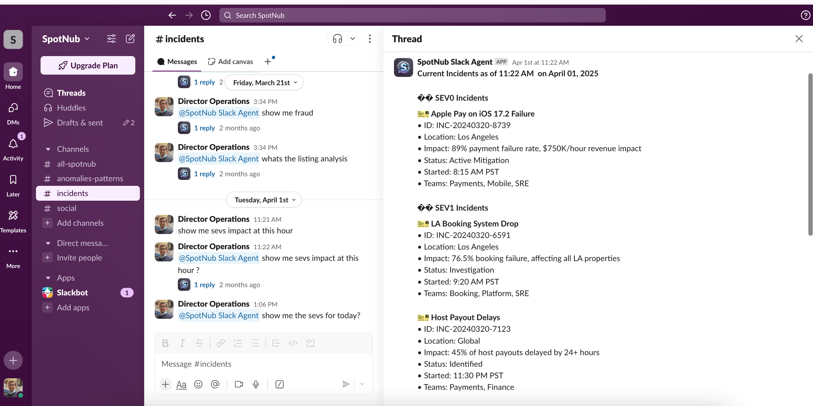Open the channel's three-dot more menu
This screenshot has height=406, width=813.
370,39
